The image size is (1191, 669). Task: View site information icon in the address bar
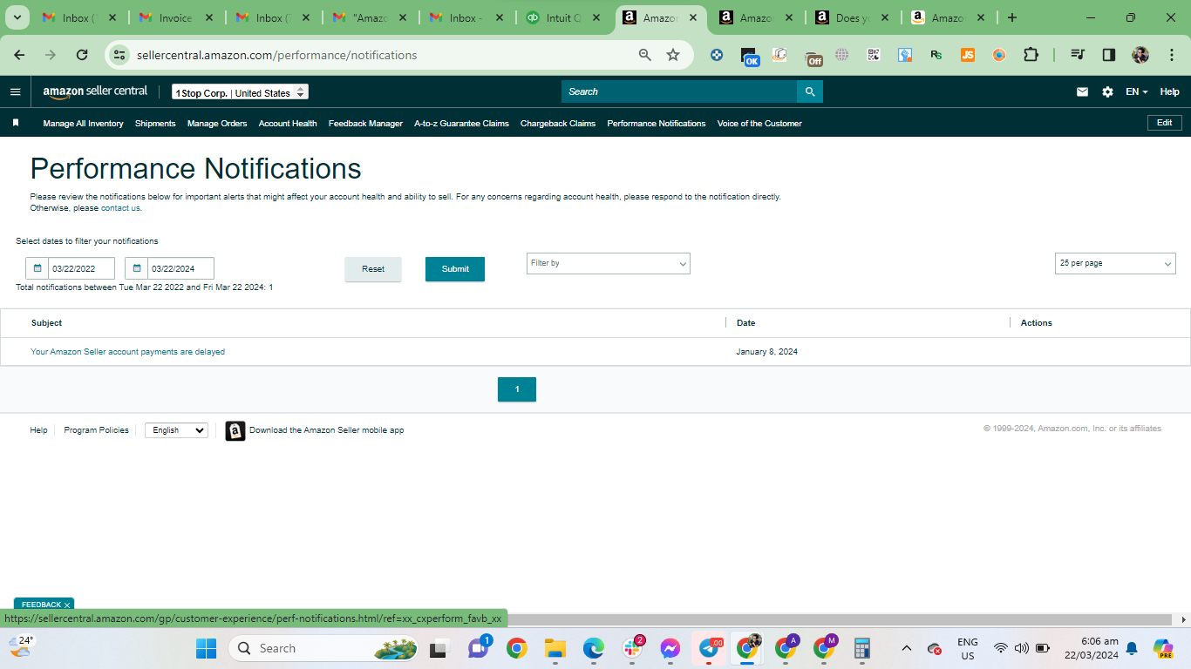coord(119,55)
